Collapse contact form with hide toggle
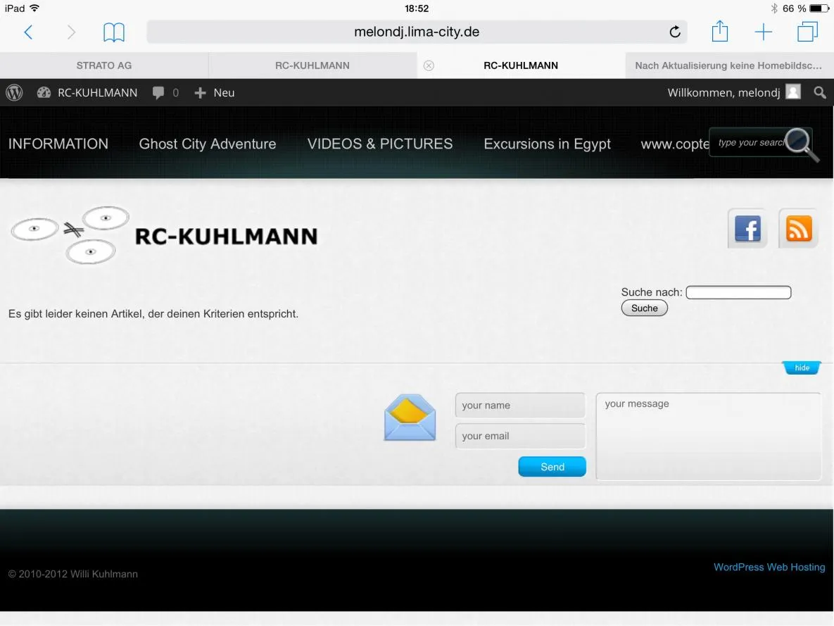The width and height of the screenshot is (834, 626). (x=802, y=368)
